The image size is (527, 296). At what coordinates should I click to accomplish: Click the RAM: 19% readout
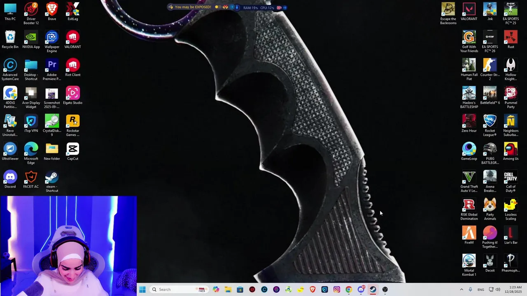click(250, 7)
